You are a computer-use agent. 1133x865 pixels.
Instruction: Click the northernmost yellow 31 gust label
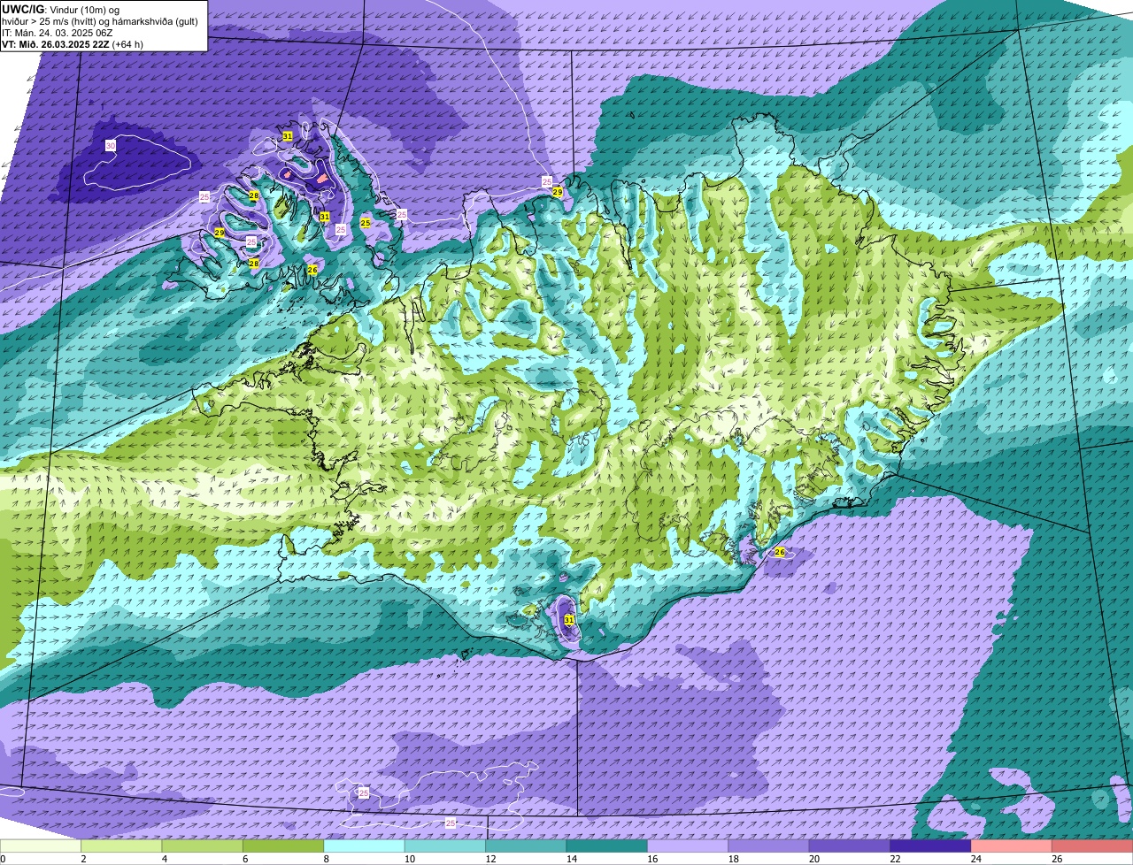point(288,136)
